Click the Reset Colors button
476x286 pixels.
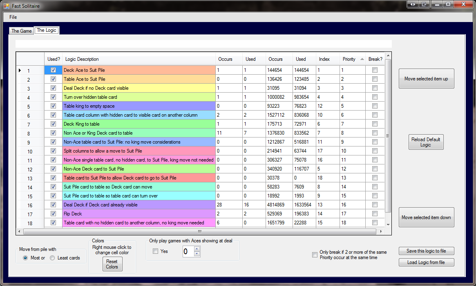[112, 264]
